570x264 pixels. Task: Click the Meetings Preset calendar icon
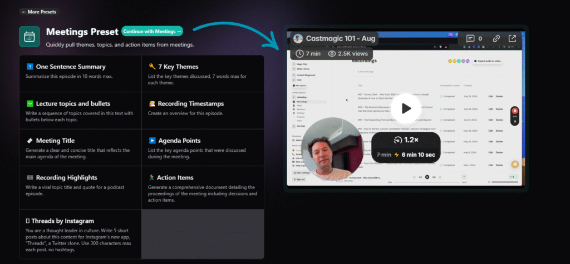30,37
